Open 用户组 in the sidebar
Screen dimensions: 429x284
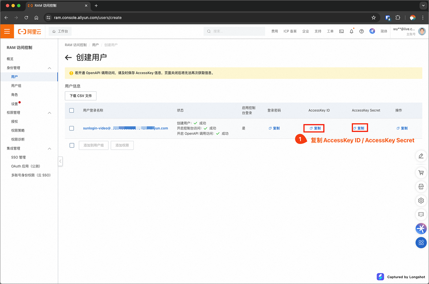pyautogui.click(x=16, y=86)
